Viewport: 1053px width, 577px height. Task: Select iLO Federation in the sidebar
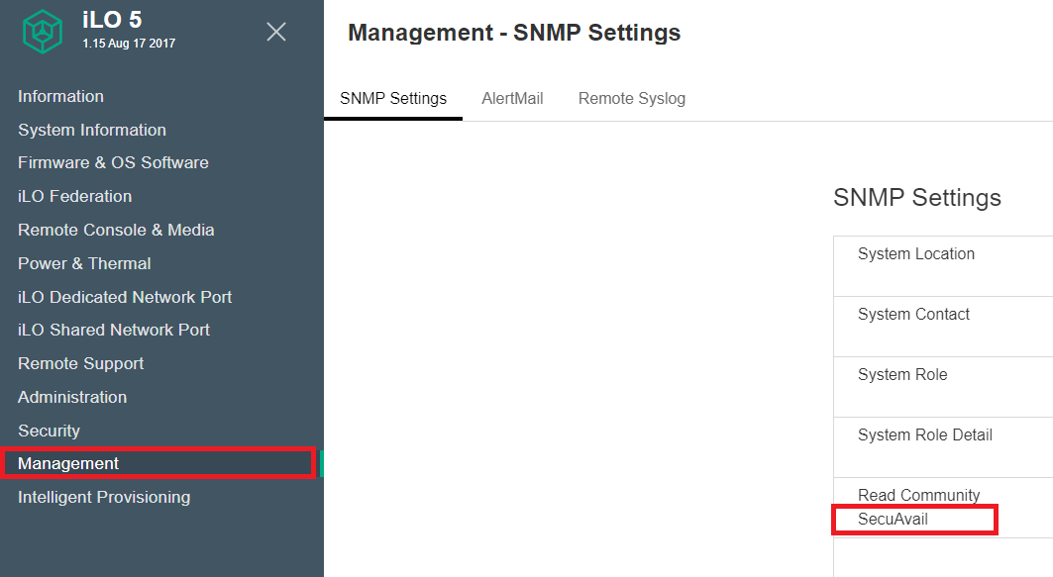click(x=74, y=196)
